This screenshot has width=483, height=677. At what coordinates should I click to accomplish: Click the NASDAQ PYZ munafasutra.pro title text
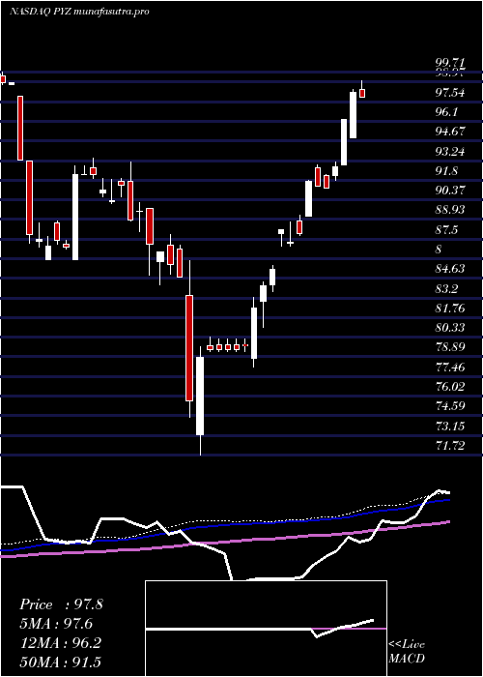pos(79,12)
